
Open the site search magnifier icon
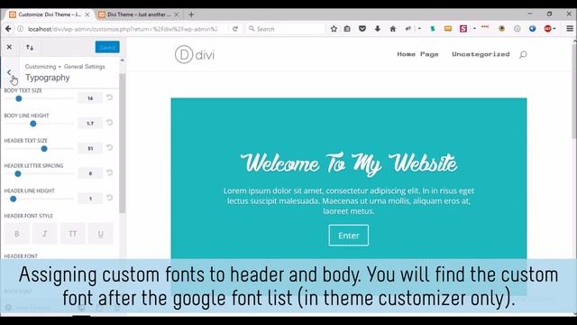pyautogui.click(x=523, y=54)
